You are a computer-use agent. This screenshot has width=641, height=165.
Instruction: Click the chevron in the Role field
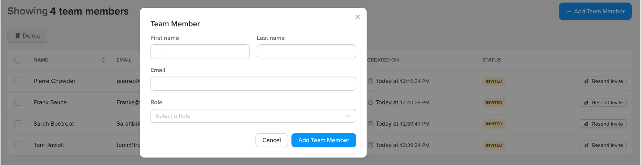tap(348, 116)
